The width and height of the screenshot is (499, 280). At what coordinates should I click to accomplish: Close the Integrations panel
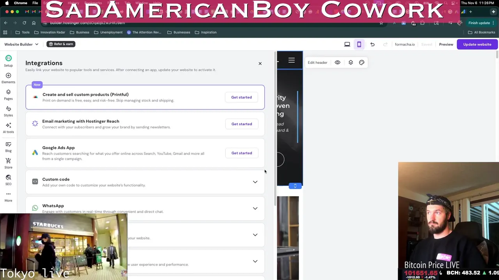[x=260, y=63]
